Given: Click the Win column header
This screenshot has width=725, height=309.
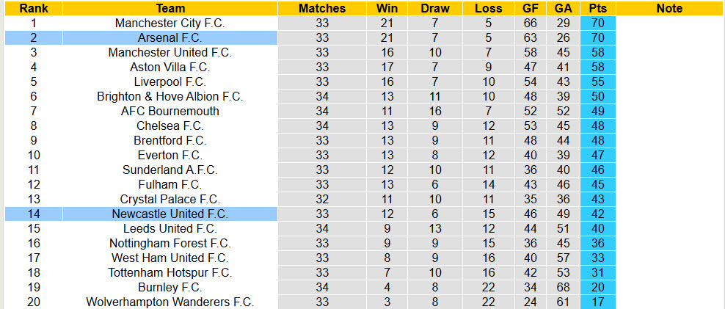Looking at the screenshot, I should point(387,9).
